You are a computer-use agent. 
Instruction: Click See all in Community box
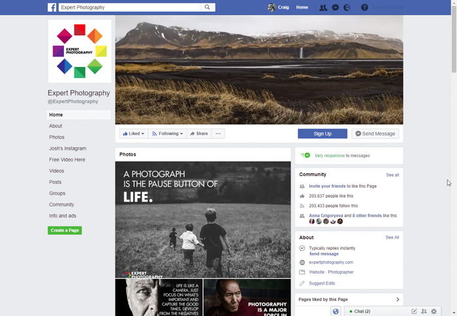coord(392,175)
